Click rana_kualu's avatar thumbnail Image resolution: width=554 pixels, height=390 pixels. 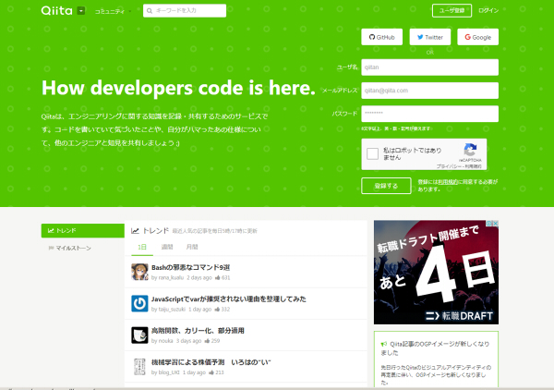[139, 272]
